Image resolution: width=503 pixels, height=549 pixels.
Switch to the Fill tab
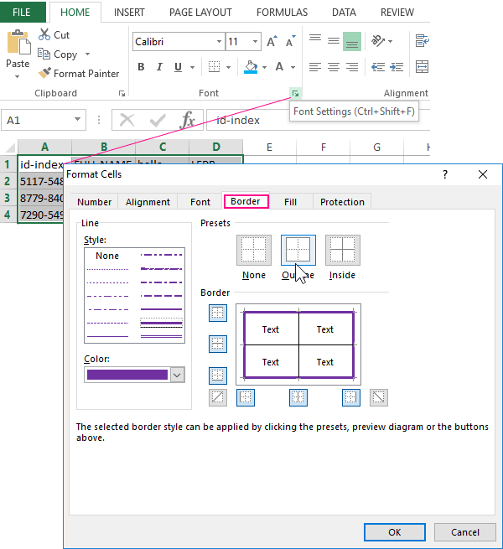pyautogui.click(x=290, y=202)
